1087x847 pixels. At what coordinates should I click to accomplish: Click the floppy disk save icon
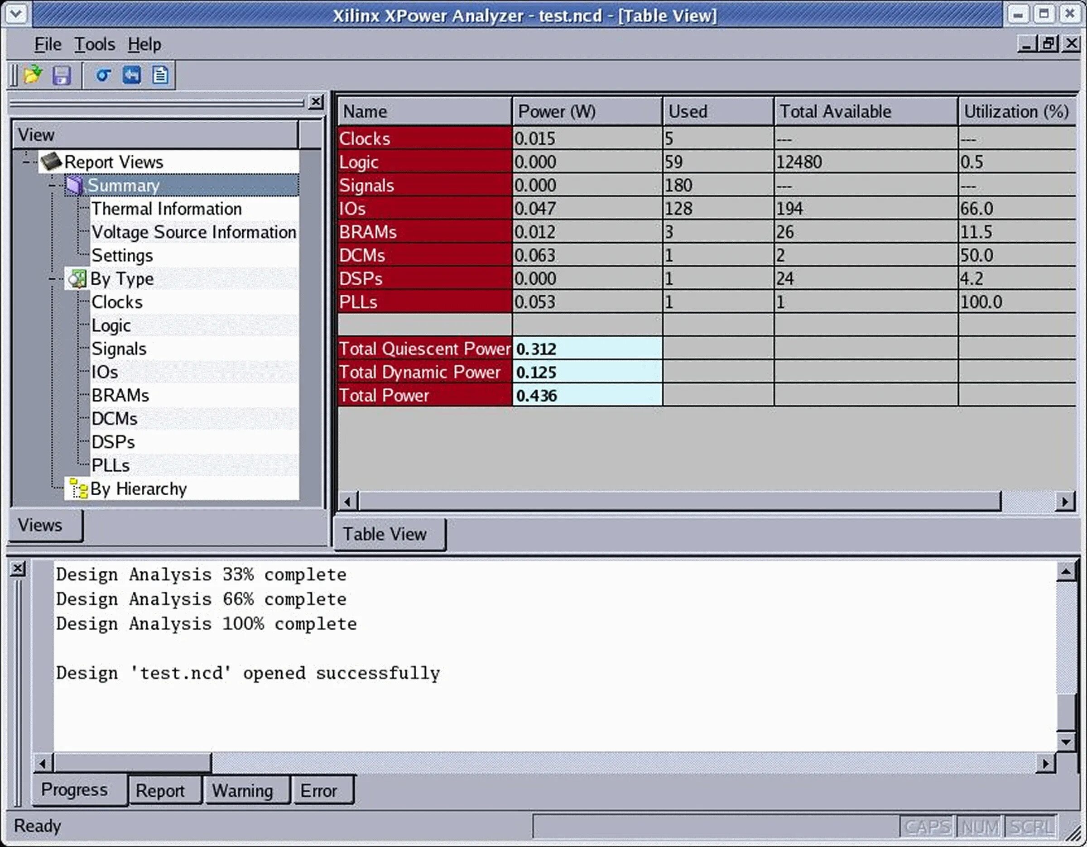62,76
